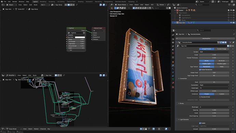Click the snapping magnet icon in dope sheet
This screenshot has height=133, width=236.
pos(154,129)
